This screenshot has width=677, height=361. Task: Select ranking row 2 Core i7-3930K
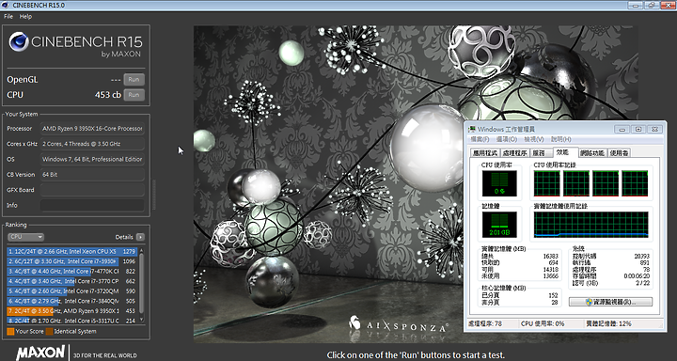pos(72,261)
